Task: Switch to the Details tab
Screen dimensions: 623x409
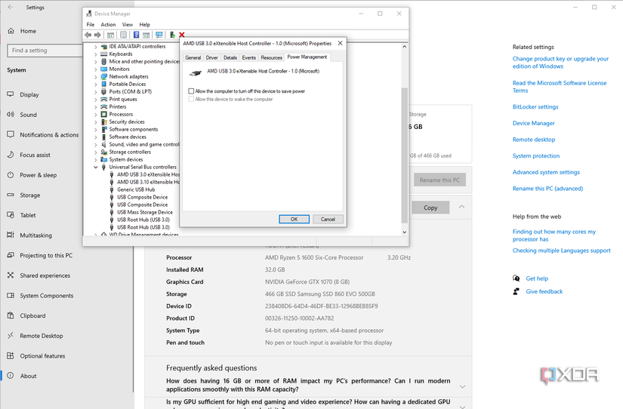Action: tap(230, 58)
